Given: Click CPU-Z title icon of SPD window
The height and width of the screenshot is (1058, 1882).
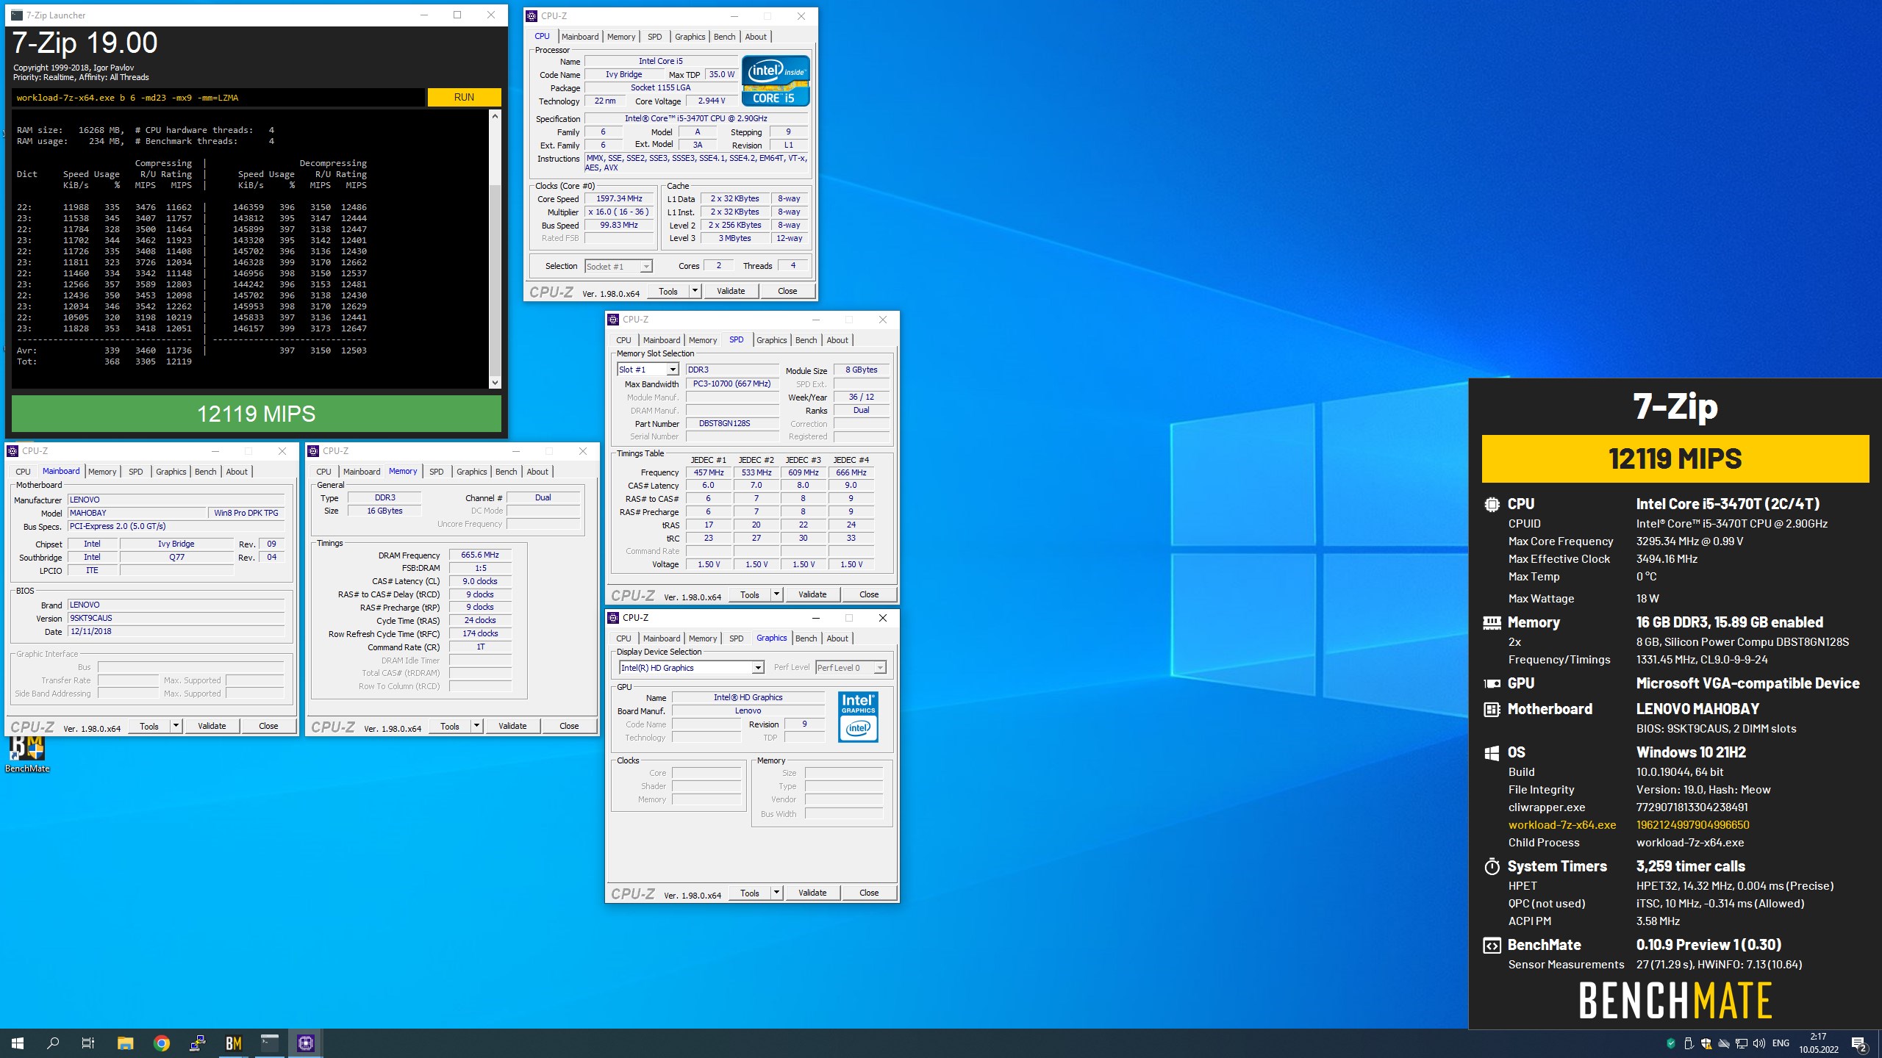Looking at the screenshot, I should (613, 320).
